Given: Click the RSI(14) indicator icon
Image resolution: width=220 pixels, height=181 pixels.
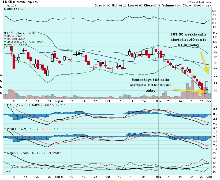Looking at the screenshot, I should coord(5,9).
